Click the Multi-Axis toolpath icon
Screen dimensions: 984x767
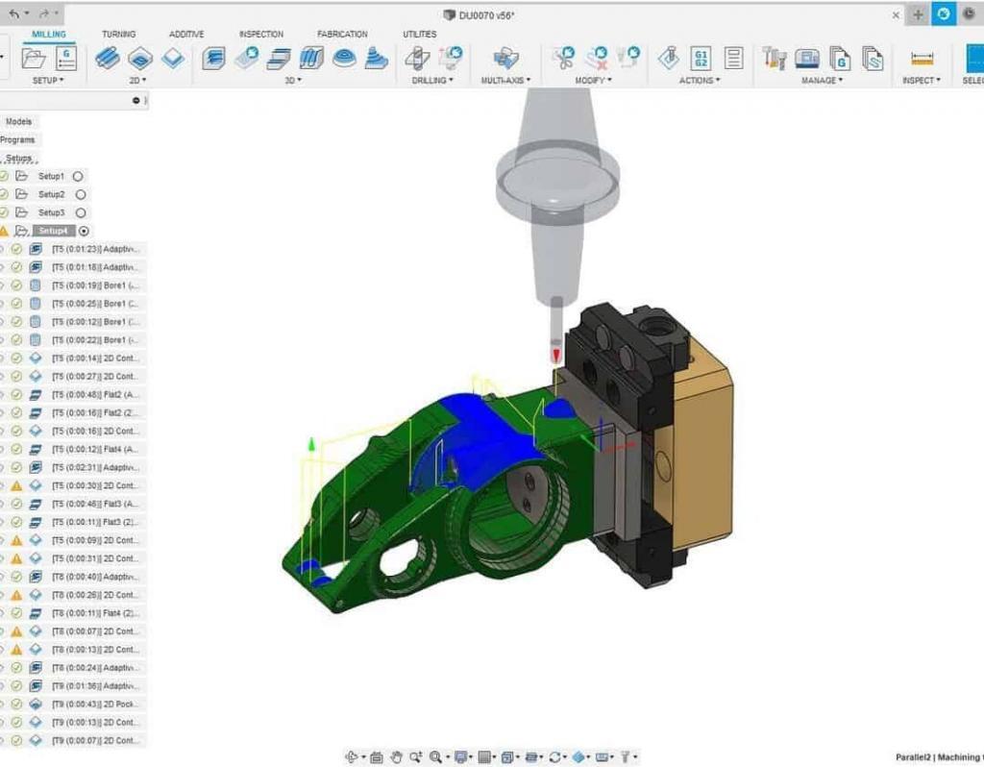tap(505, 59)
